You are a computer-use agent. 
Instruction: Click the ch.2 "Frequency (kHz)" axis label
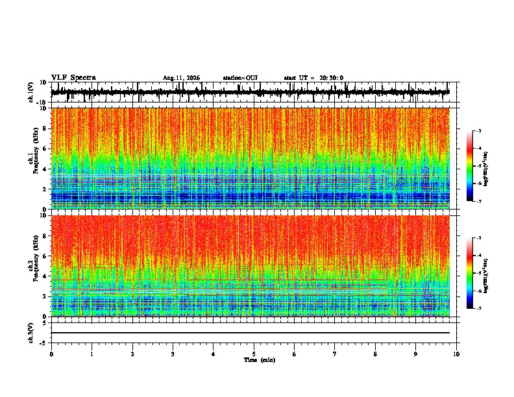point(36,258)
